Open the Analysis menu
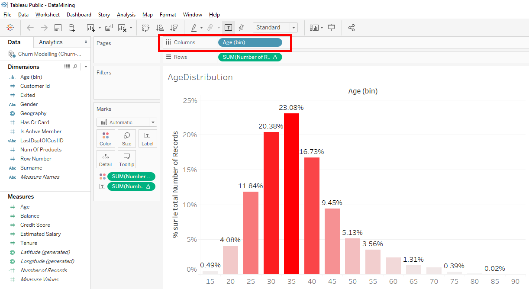 [126, 15]
